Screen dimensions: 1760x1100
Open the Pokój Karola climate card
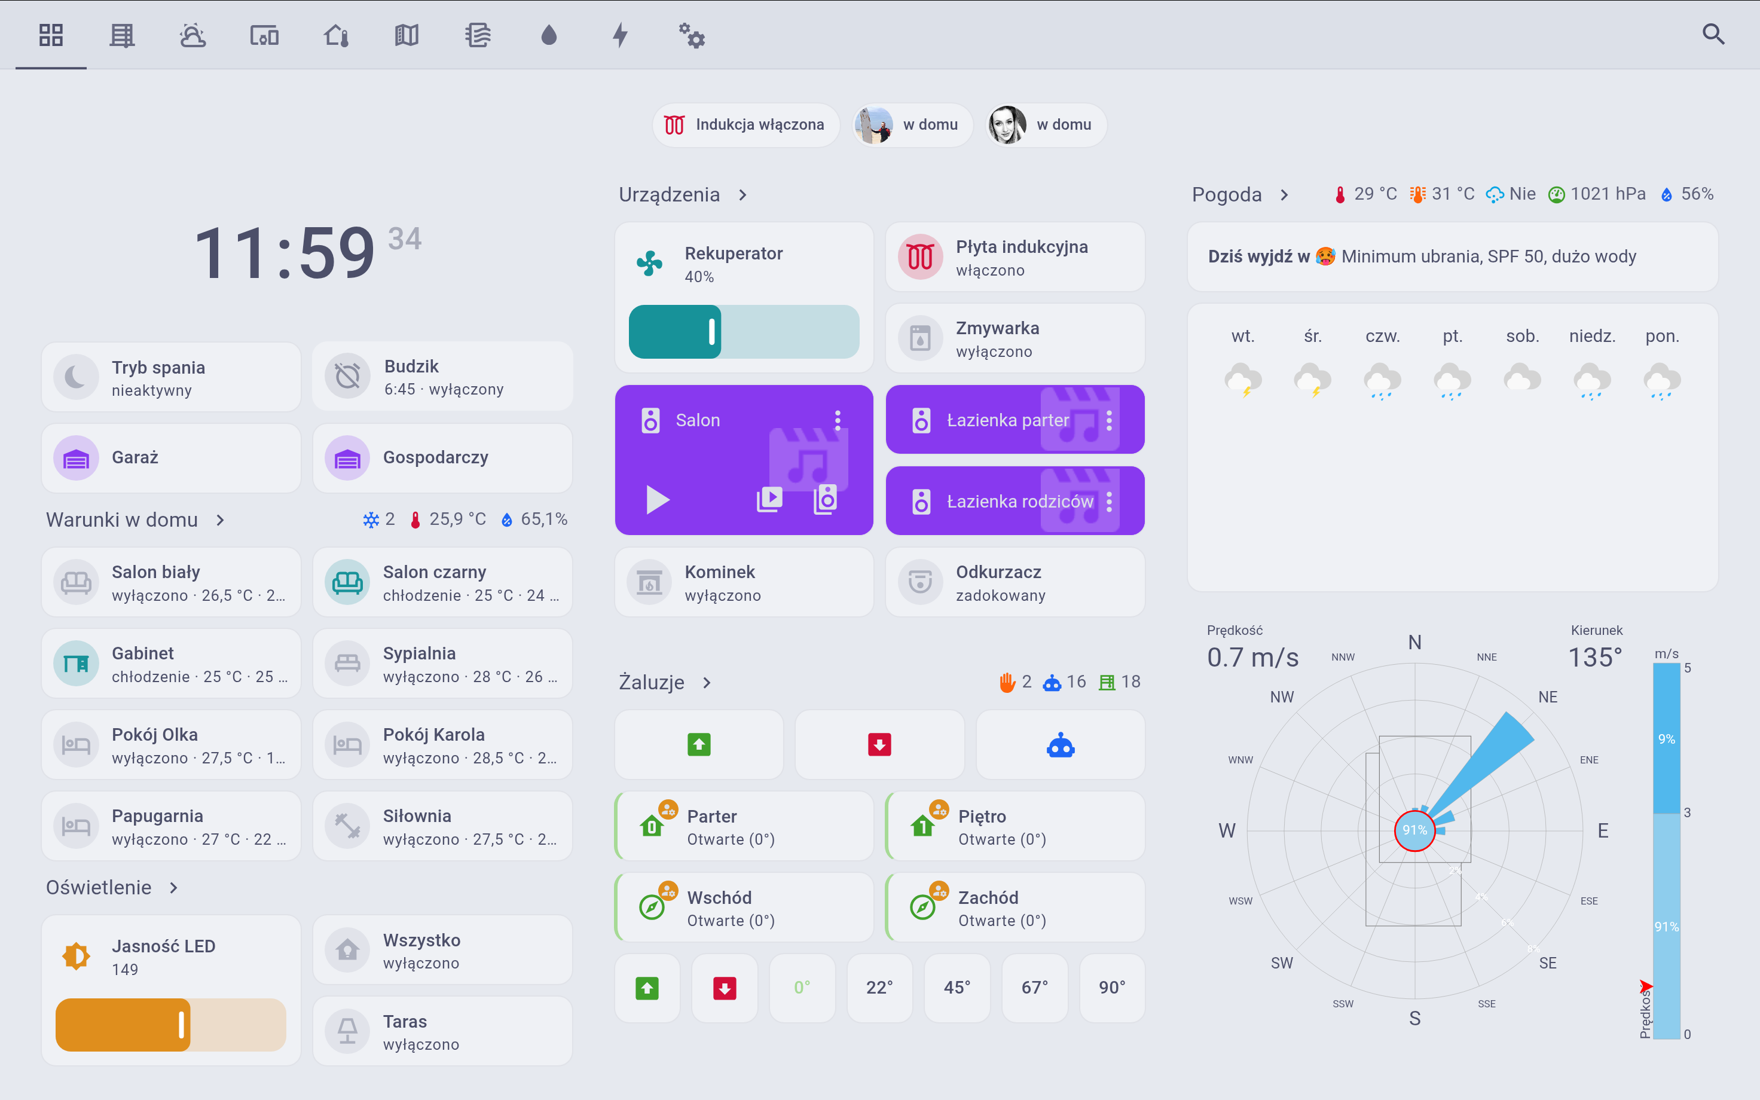coord(442,745)
